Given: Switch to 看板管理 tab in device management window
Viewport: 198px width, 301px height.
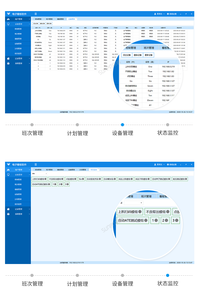Looking at the screenshot, I should 60,19.
